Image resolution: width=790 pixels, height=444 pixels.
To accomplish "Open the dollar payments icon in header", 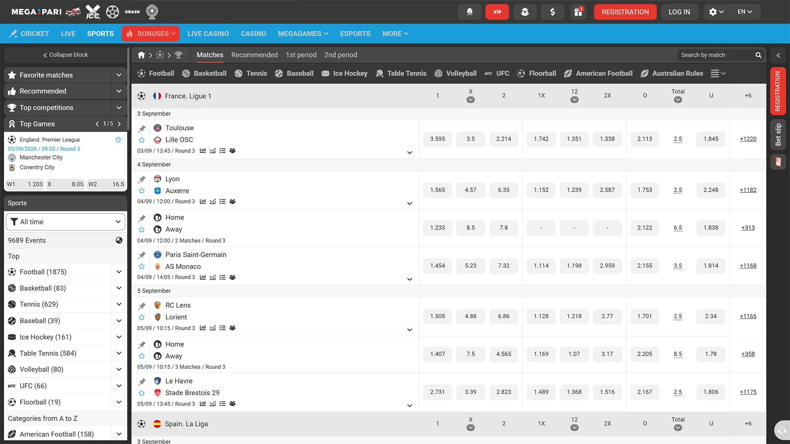I will 552,12.
